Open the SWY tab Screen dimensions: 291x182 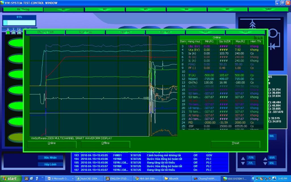[268, 9]
